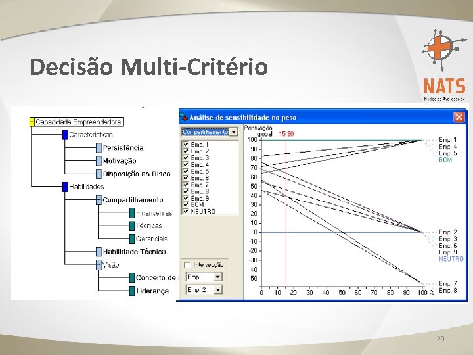Select Capacidade Empreendedora tree label

click(78, 122)
